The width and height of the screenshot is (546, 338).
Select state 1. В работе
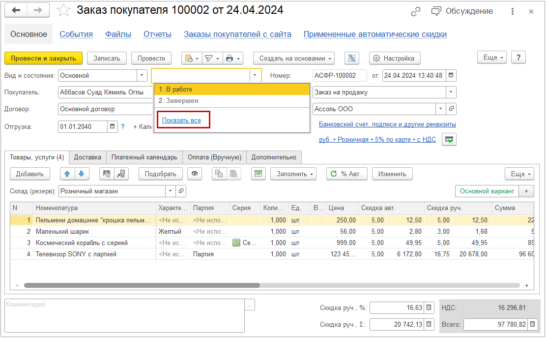point(232,89)
